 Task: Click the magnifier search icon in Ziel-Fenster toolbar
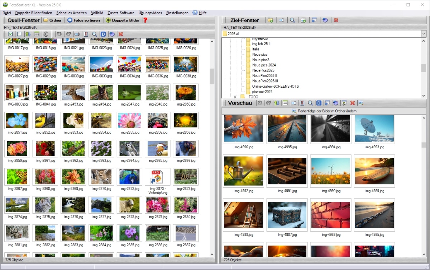click(292, 20)
